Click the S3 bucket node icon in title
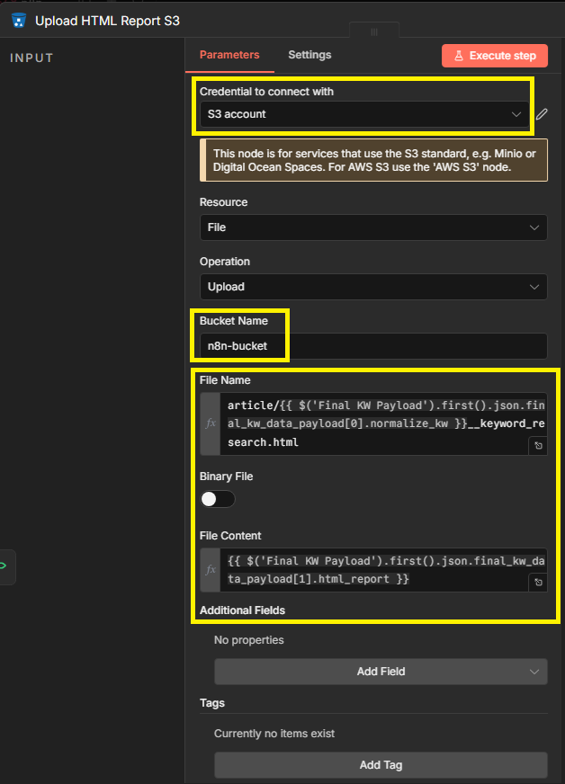Image resolution: width=565 pixels, height=784 pixels. point(18,20)
